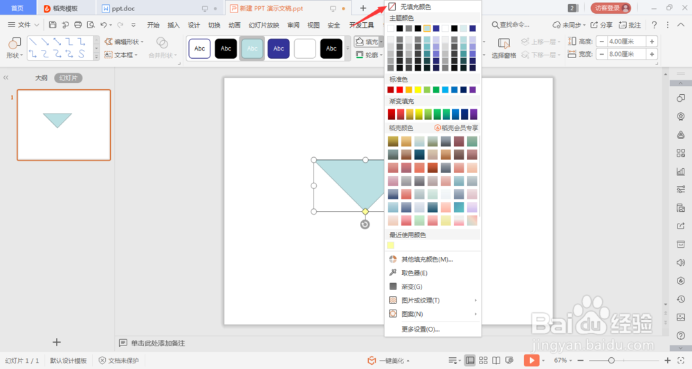Open the 插入 ribbon tab
Image resolution: width=692 pixels, height=369 pixels.
tap(174, 25)
